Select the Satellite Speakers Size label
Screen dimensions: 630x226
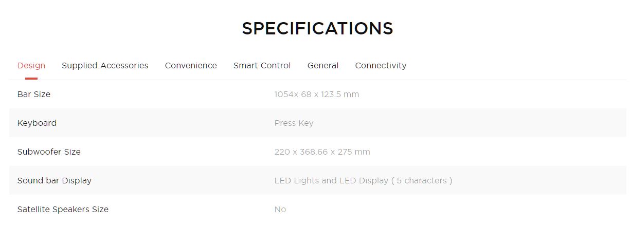coord(63,210)
